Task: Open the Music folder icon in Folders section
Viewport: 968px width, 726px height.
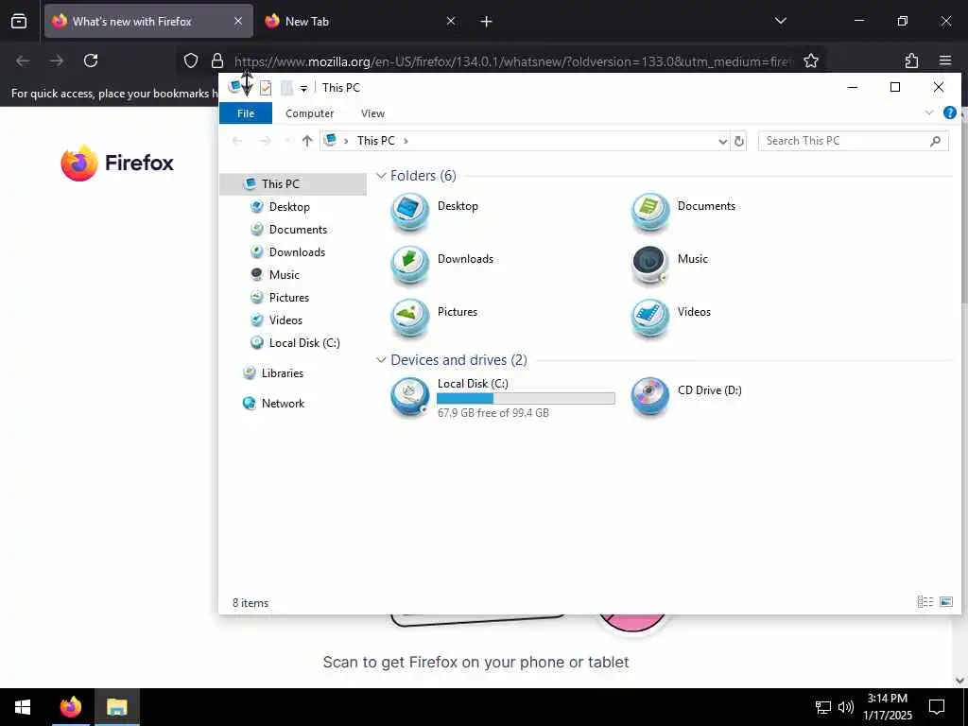Action: tap(650, 265)
